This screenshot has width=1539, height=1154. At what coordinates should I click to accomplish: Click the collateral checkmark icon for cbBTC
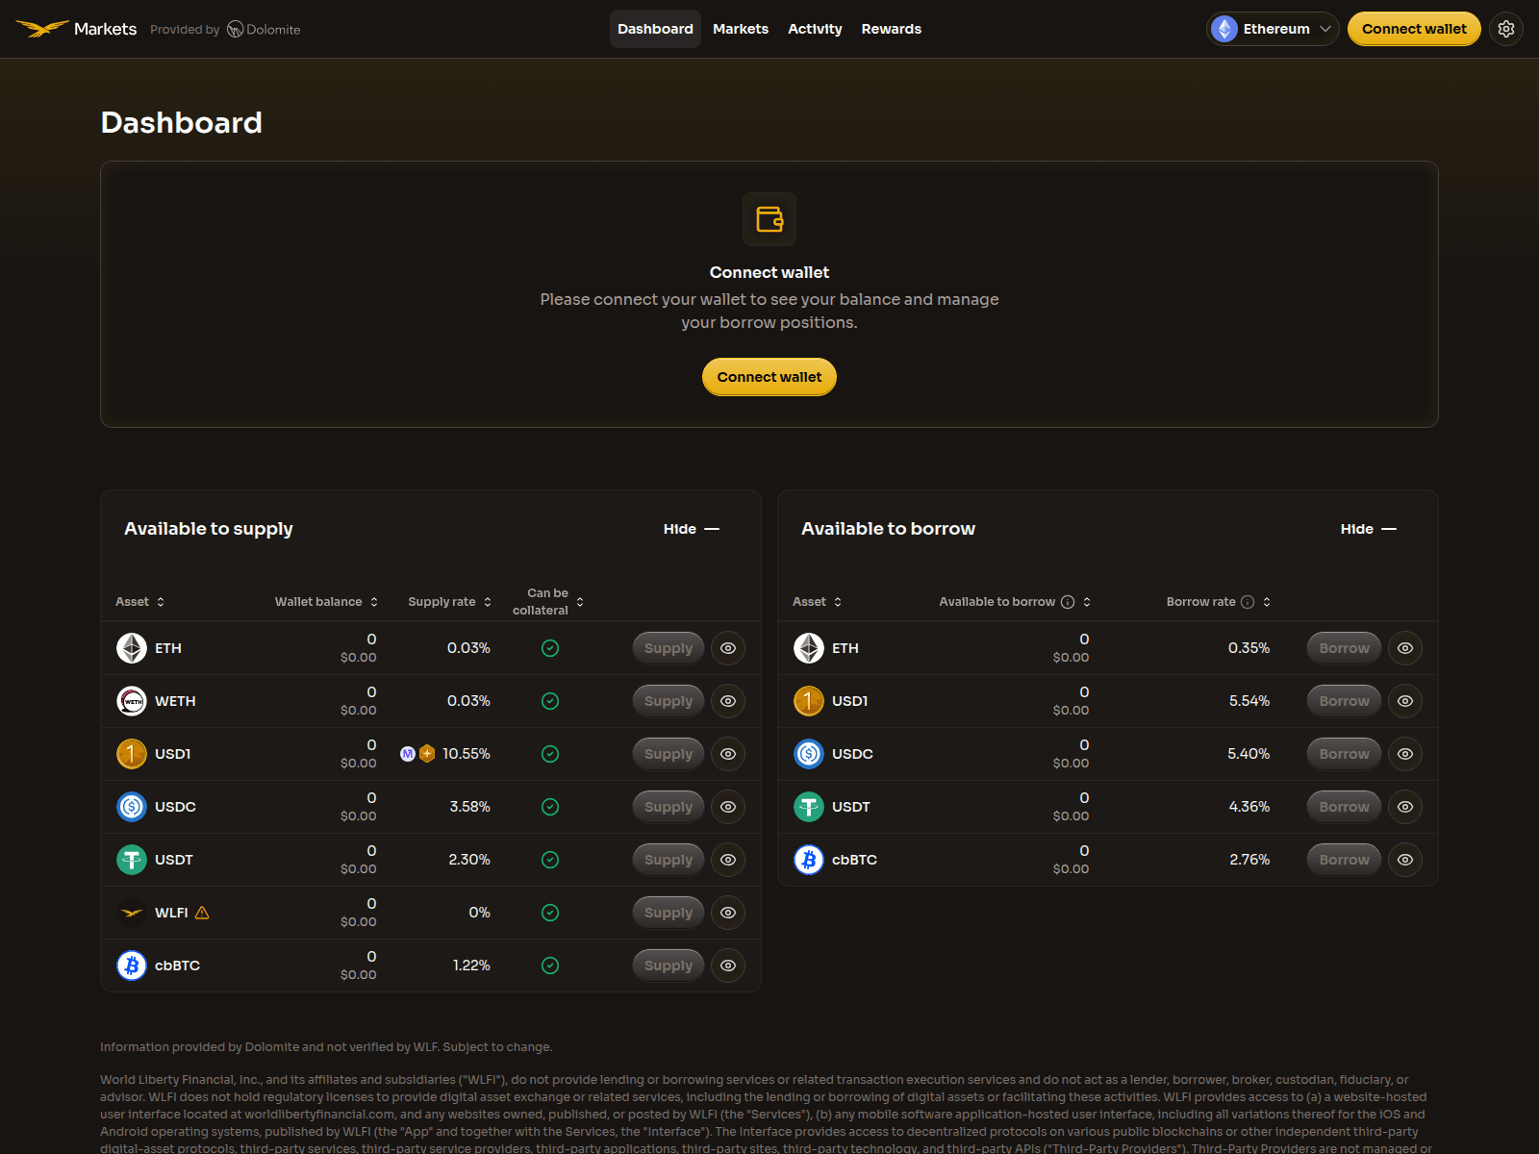point(550,966)
